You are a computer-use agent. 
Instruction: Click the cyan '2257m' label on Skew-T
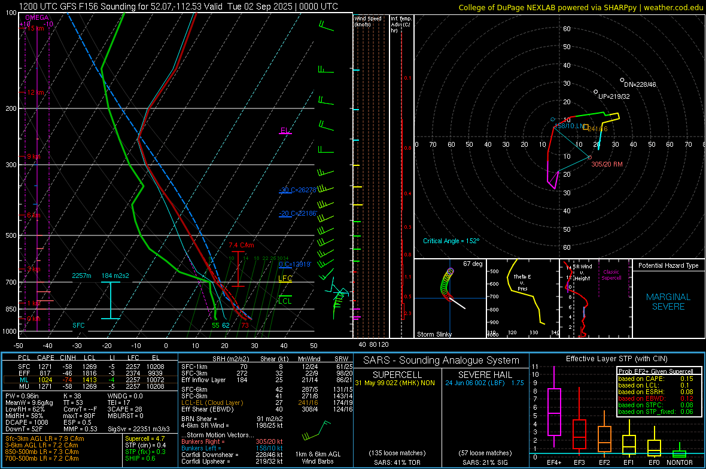81,276
